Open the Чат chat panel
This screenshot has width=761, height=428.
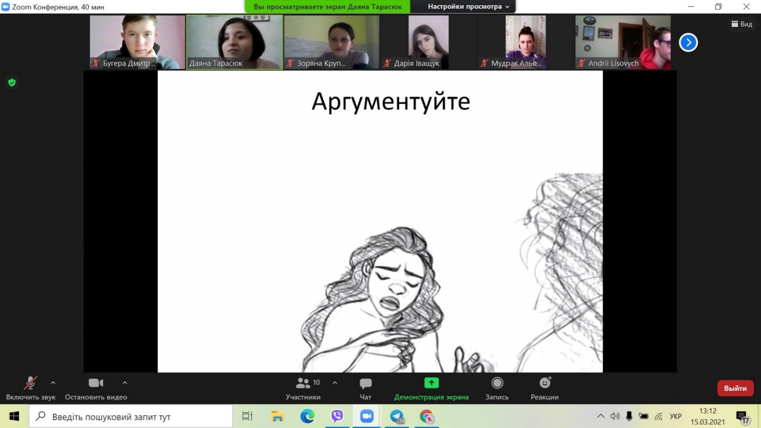click(365, 388)
